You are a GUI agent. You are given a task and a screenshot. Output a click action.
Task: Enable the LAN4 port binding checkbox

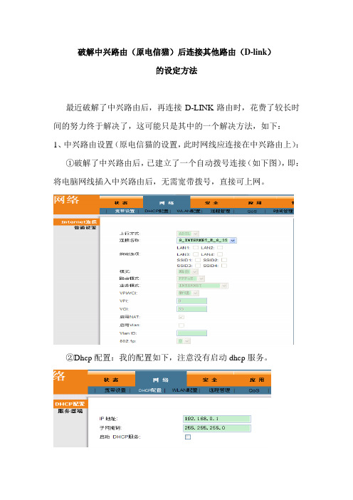coord(220,254)
